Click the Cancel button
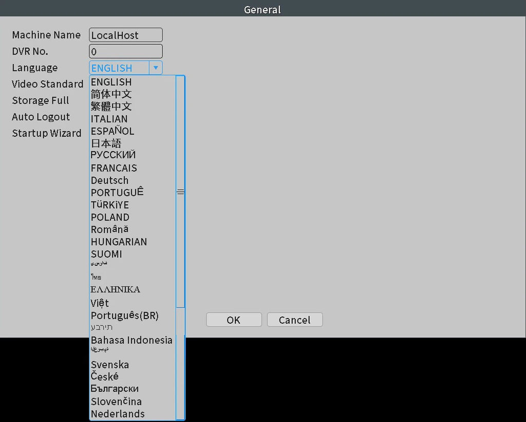Viewport: 526px width, 422px height. click(x=295, y=320)
